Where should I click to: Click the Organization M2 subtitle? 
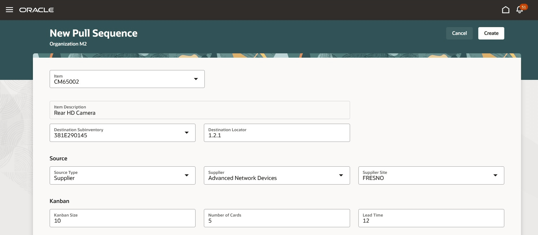point(68,44)
